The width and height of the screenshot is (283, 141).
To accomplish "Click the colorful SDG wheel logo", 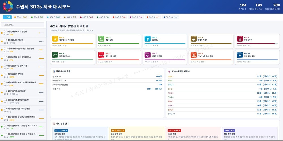I will click(x=8, y=6).
